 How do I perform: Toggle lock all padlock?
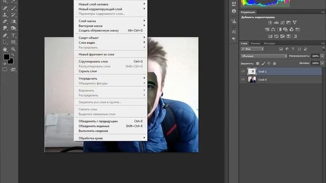(275, 64)
